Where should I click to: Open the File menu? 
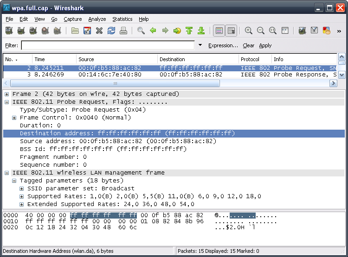click(9, 19)
